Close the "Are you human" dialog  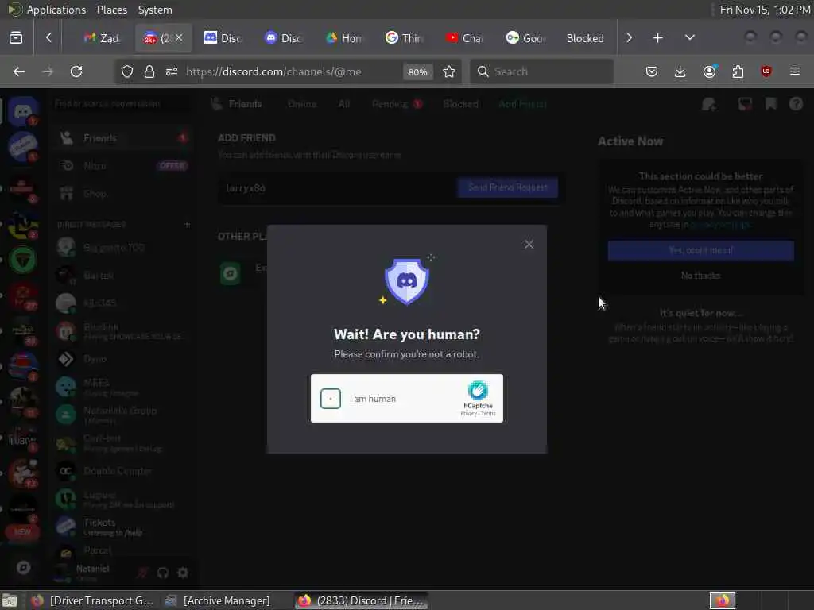tap(529, 245)
